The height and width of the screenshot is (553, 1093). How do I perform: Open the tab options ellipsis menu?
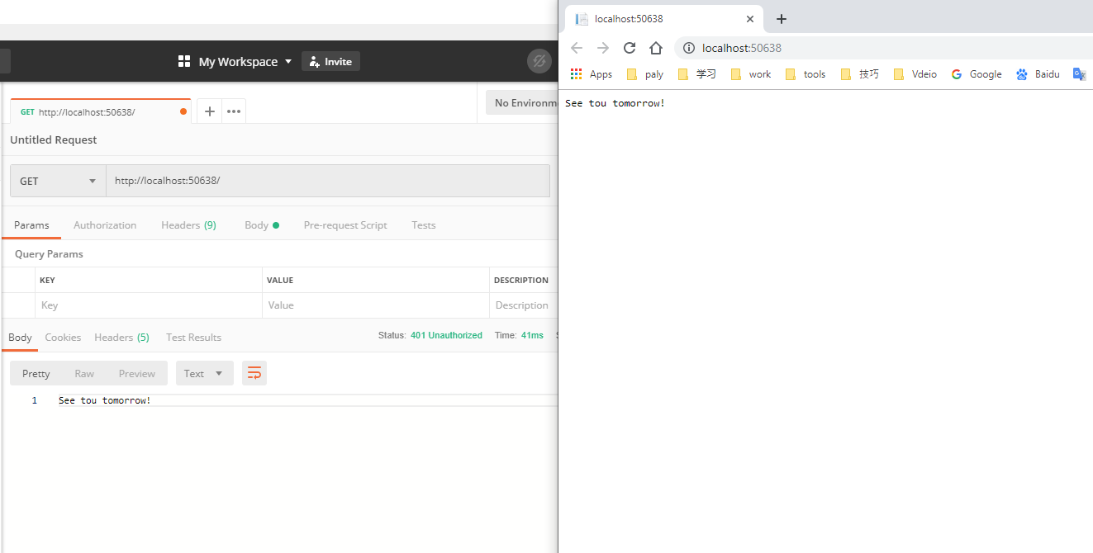[234, 111]
